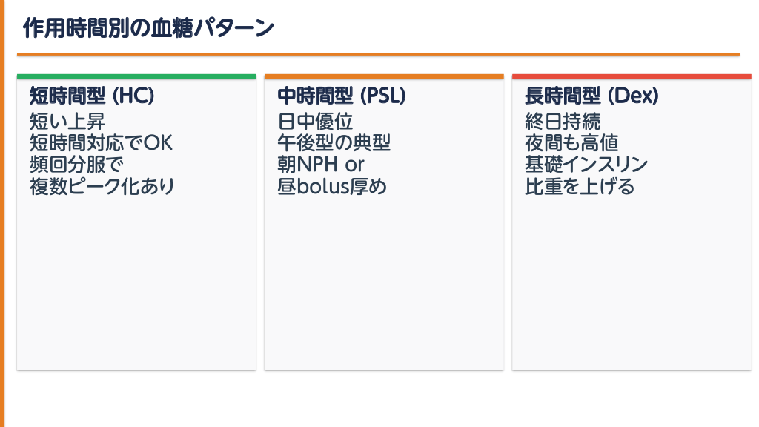This screenshot has width=759, height=427.
Task: Select the line 朝NPH or
Action: coord(321,164)
